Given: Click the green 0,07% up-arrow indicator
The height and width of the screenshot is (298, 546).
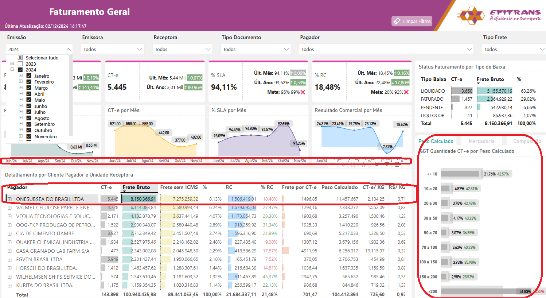Looking at the screenshot, I should (195, 78).
